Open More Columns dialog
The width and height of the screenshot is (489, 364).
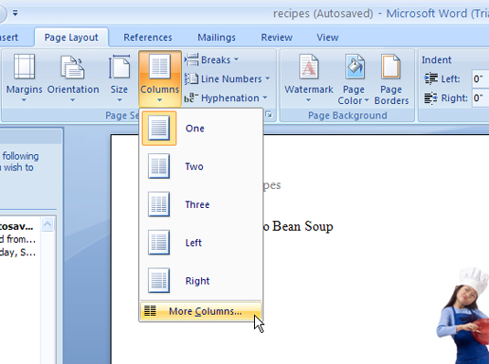[x=200, y=311]
